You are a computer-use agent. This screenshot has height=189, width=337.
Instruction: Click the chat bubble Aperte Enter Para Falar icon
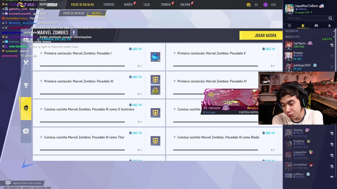click(x=8, y=183)
